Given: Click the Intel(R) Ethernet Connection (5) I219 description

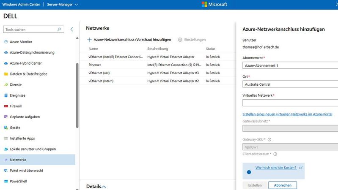Looking at the screenshot, I should point(174,65).
